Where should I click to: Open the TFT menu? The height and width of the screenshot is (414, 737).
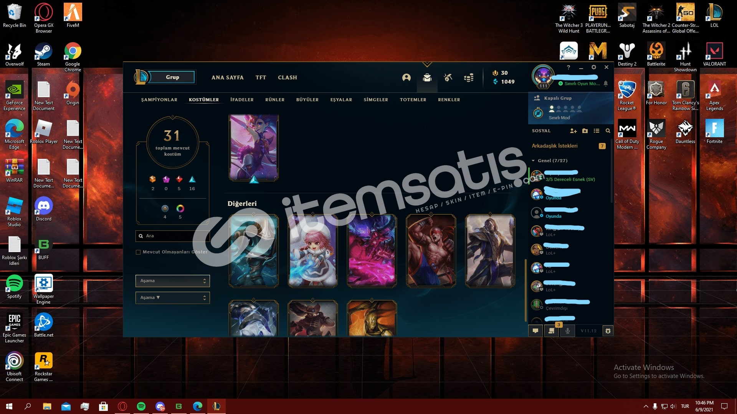pos(261,77)
